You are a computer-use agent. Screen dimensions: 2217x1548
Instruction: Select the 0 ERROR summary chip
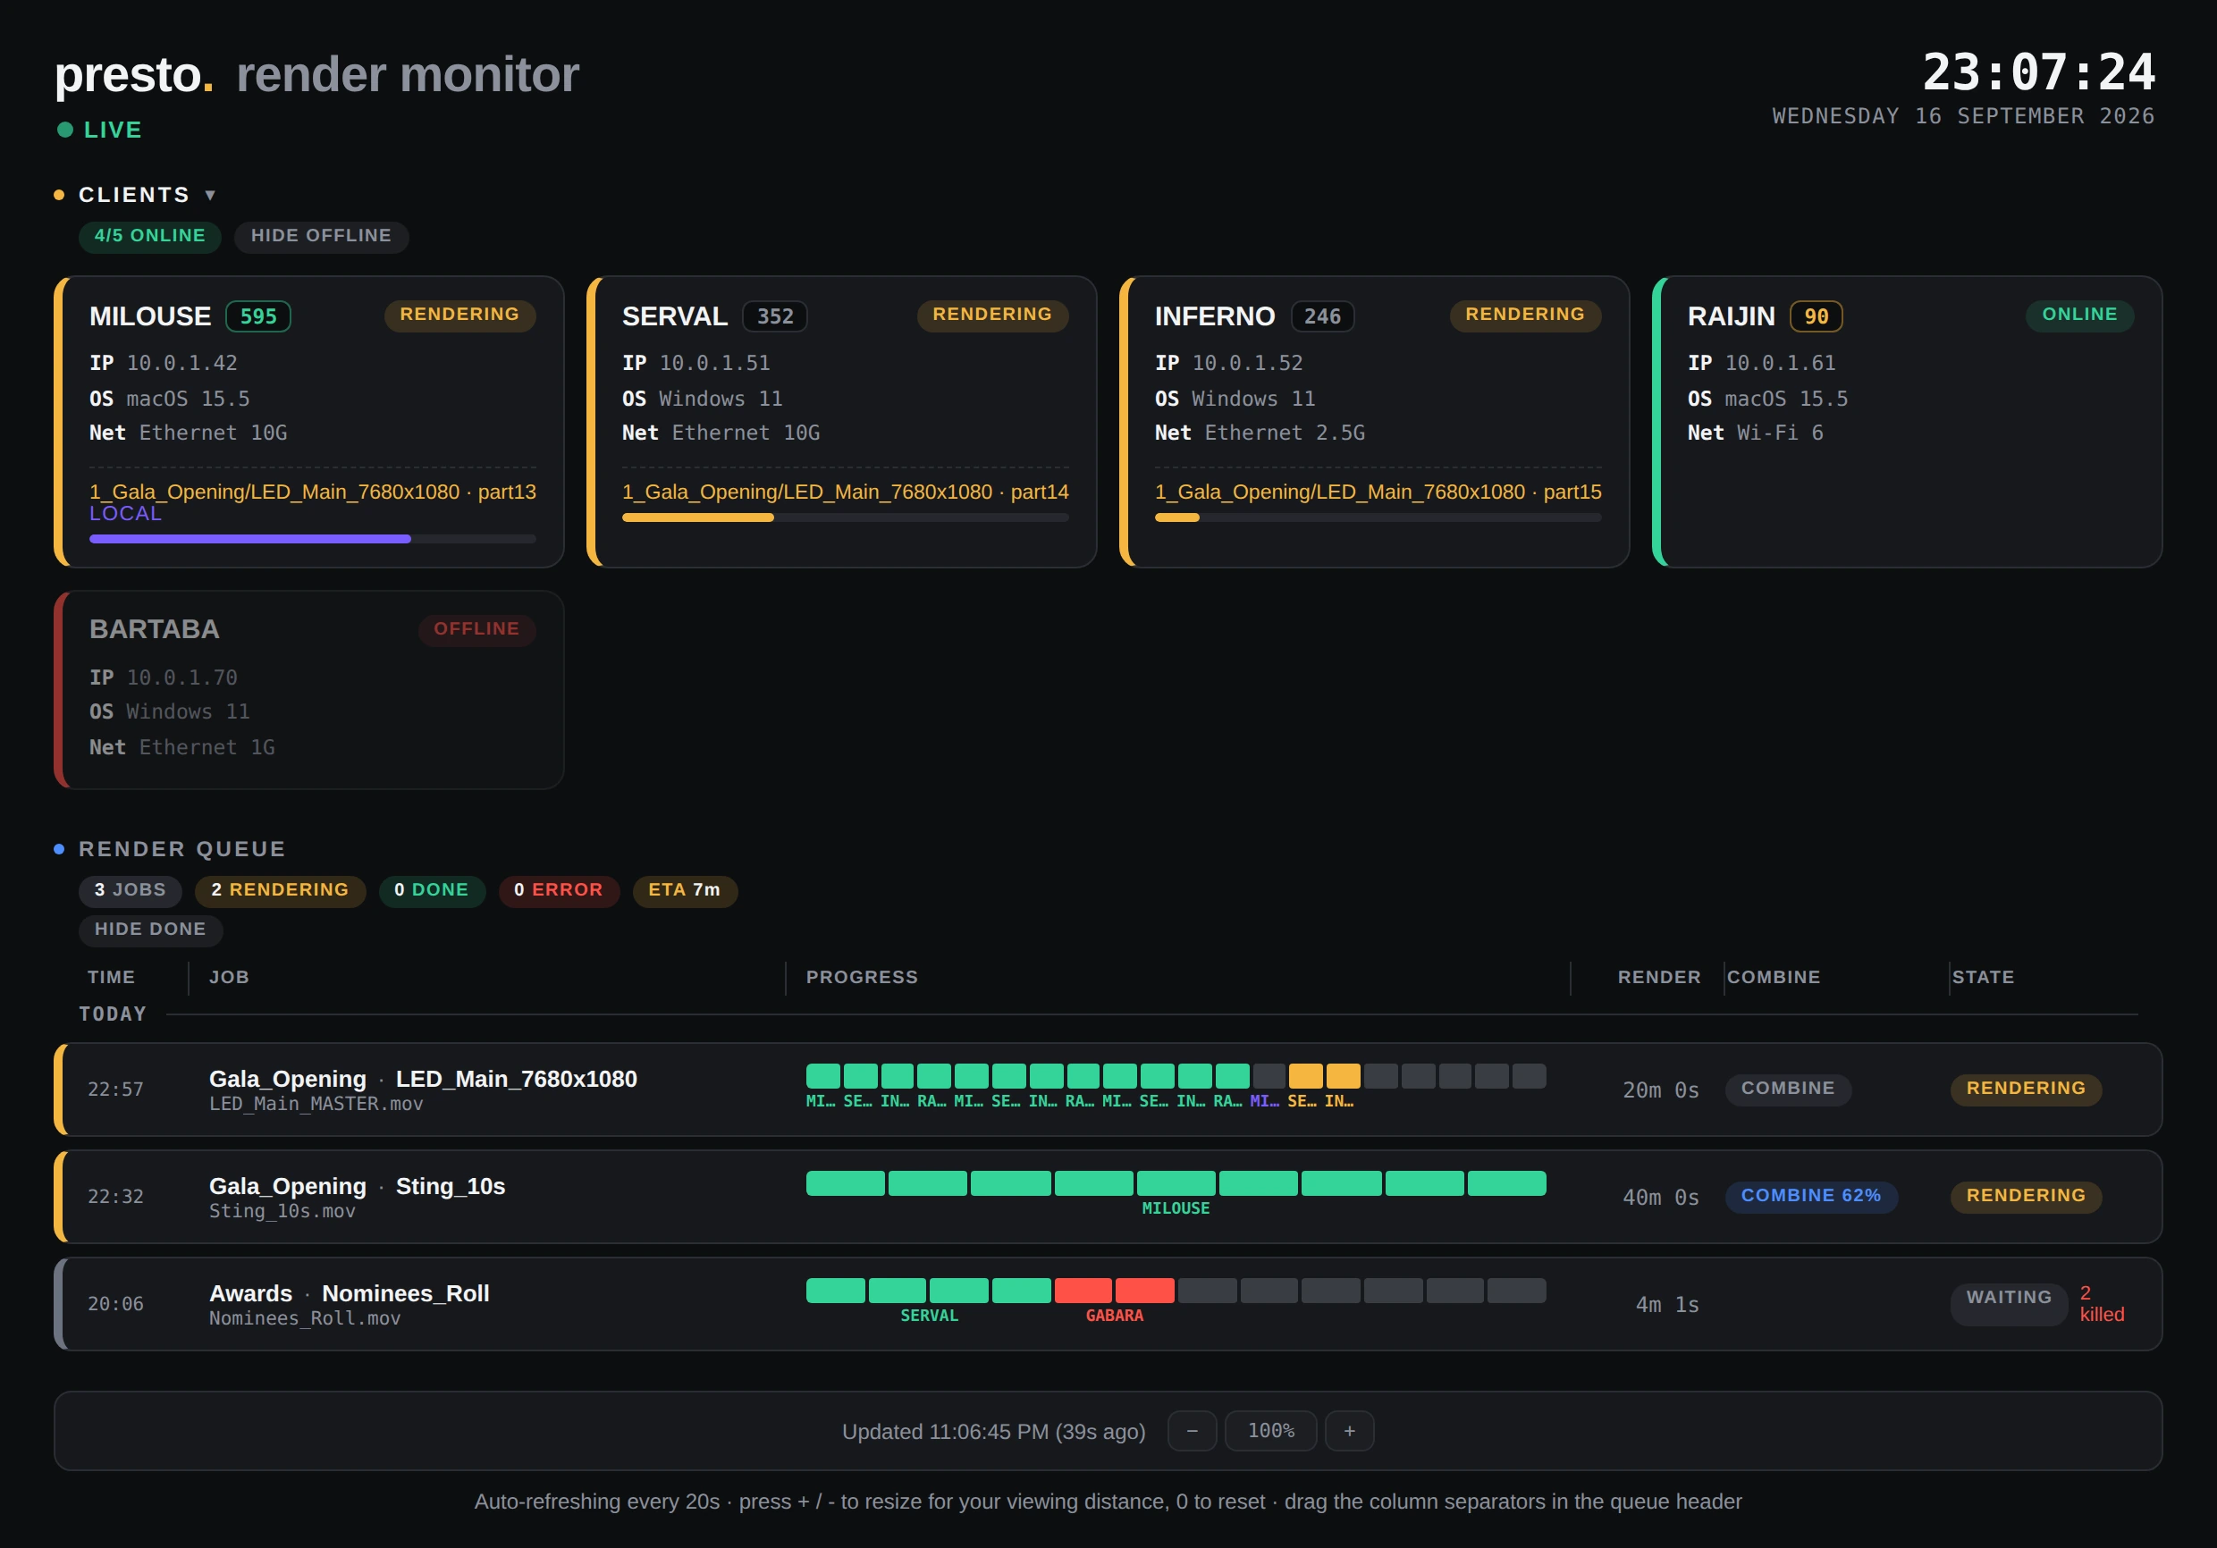coord(558,890)
